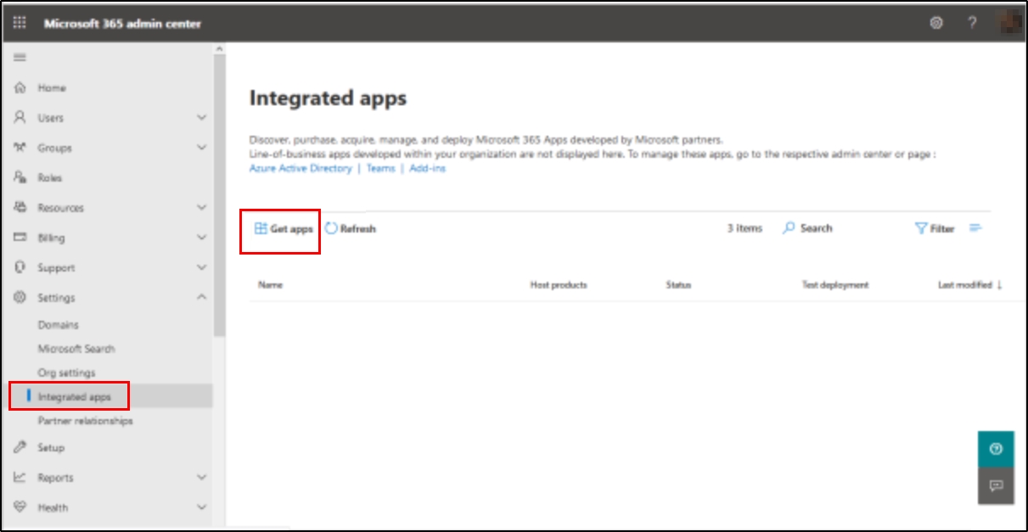Click the Resources icon in sidebar
The height and width of the screenshot is (532, 1028).
point(20,207)
